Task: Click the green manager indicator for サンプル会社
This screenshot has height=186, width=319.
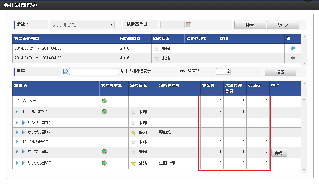Action: point(104,101)
